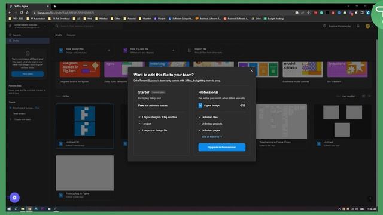Image resolution: width=383 pixels, height=215 pixels.
Task: Open the All files filter dropdown
Action: pos(66,96)
